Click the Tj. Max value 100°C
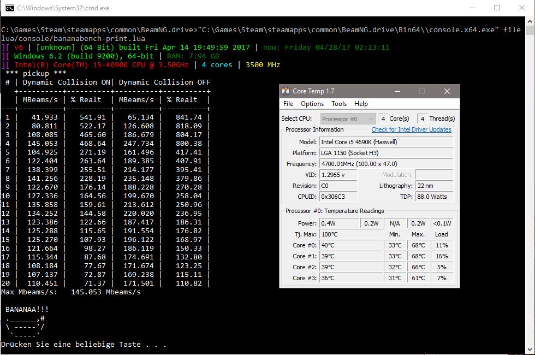 [x=350, y=234]
